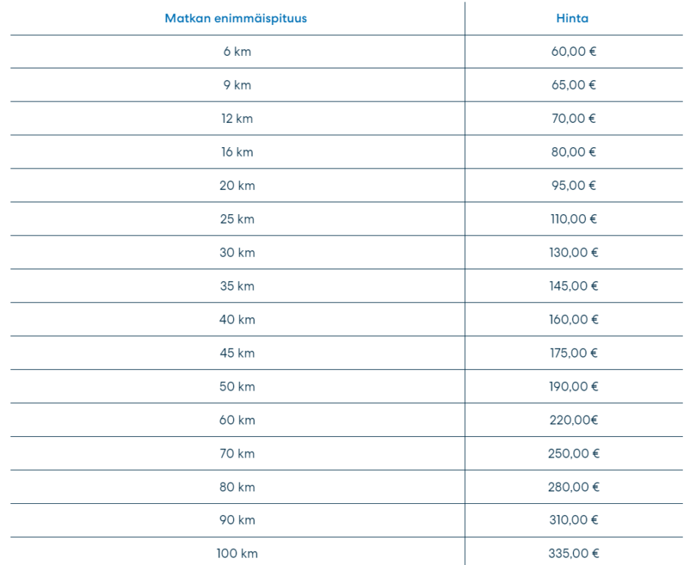The image size is (696, 565).
Task: Click the 'Hinta' column header
Action: tap(578, 18)
